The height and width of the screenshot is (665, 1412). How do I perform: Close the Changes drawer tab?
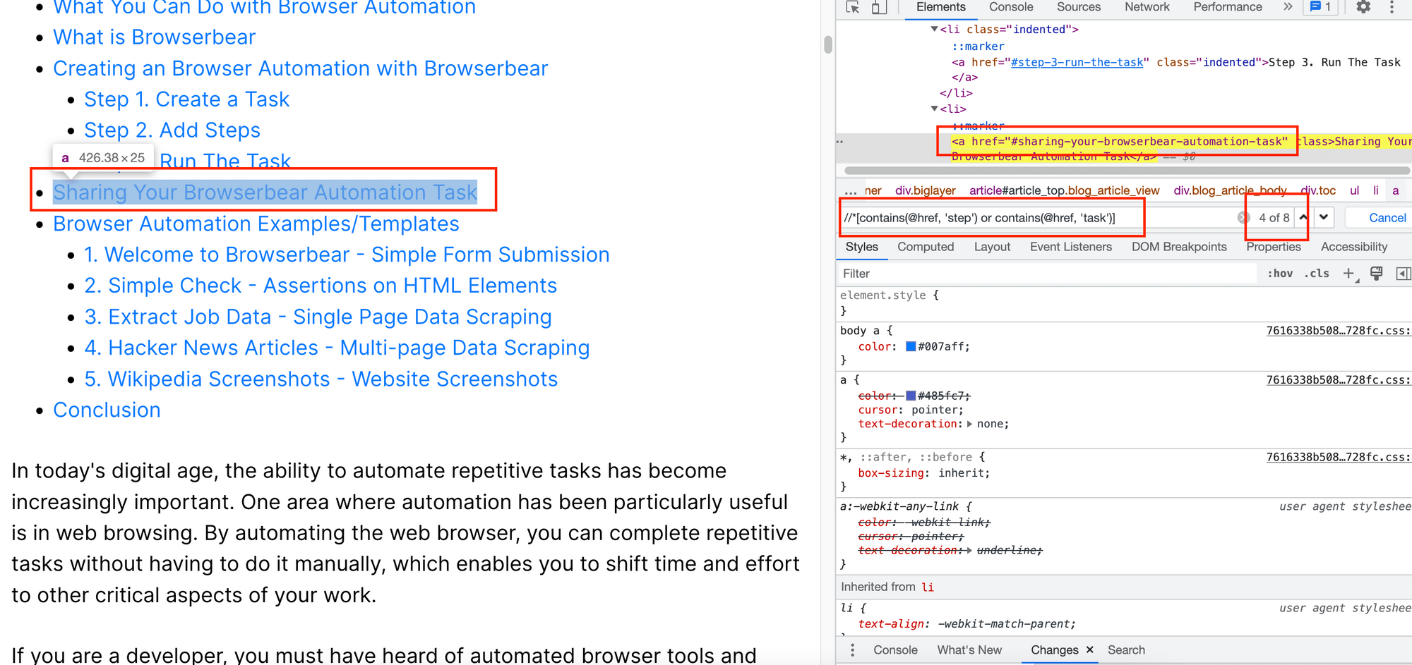1090,650
